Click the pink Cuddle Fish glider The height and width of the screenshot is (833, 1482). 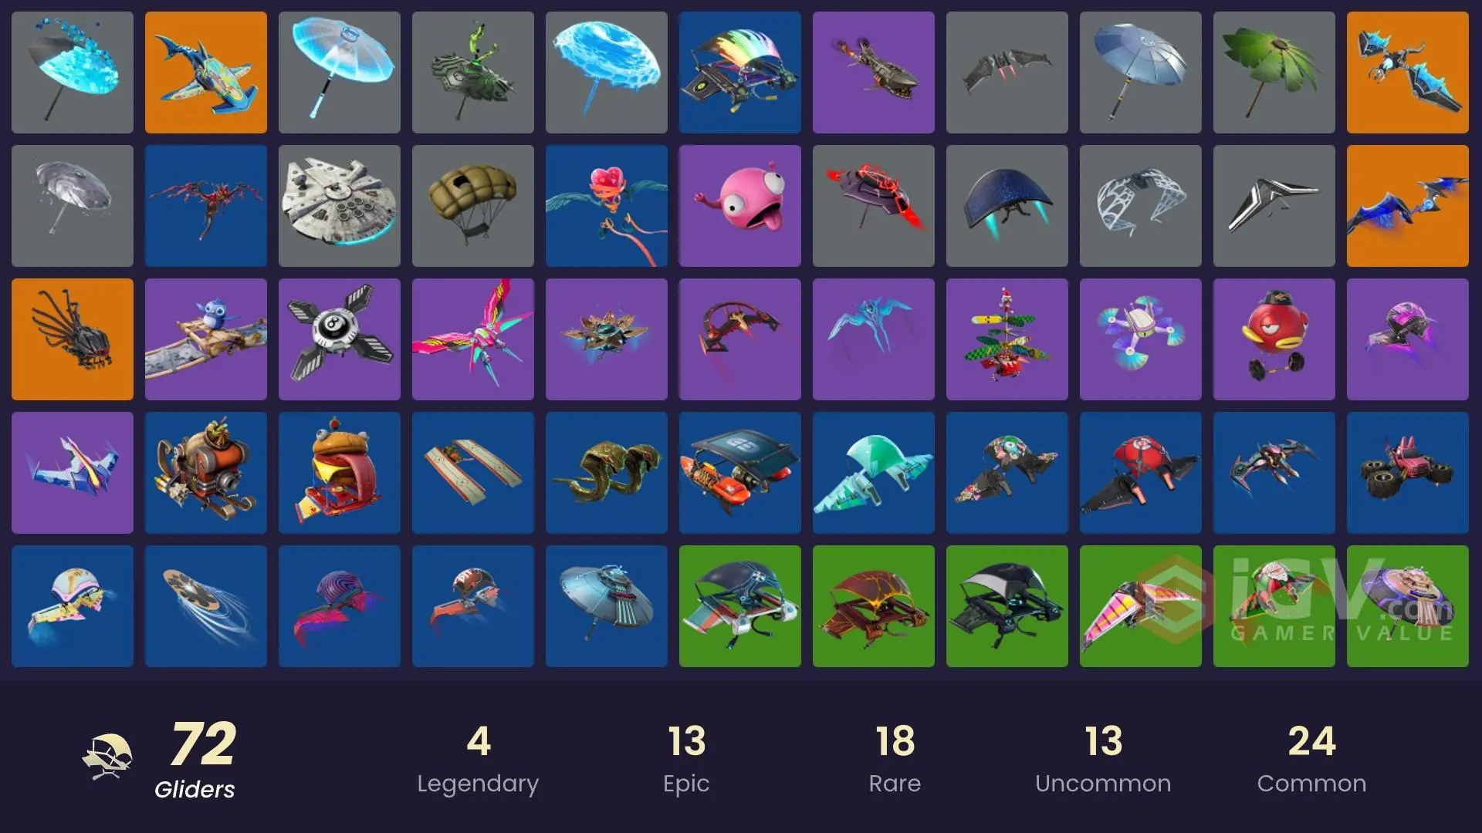[740, 206]
